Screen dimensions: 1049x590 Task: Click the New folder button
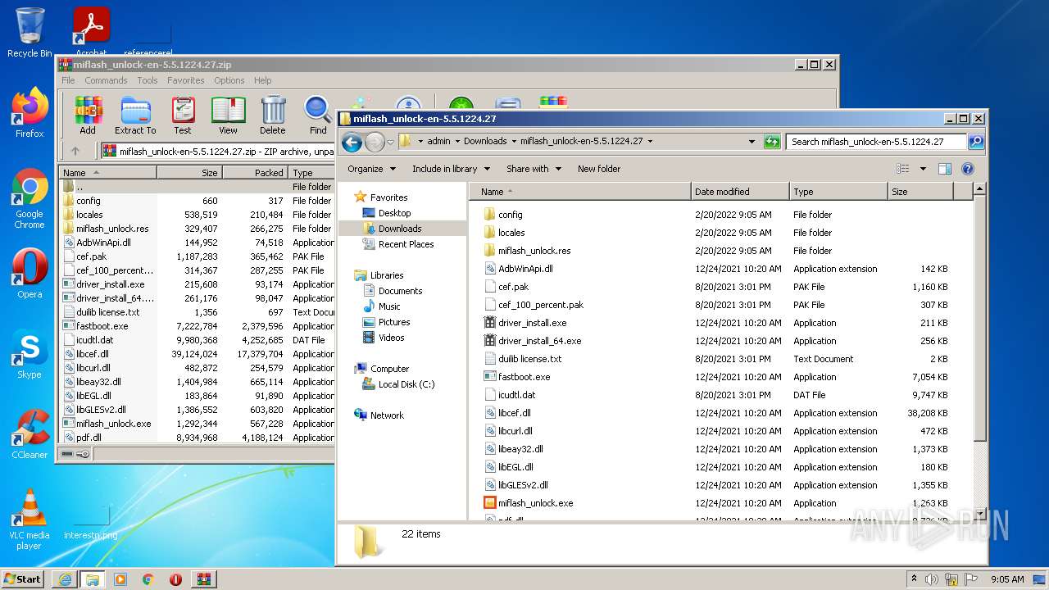(x=599, y=169)
